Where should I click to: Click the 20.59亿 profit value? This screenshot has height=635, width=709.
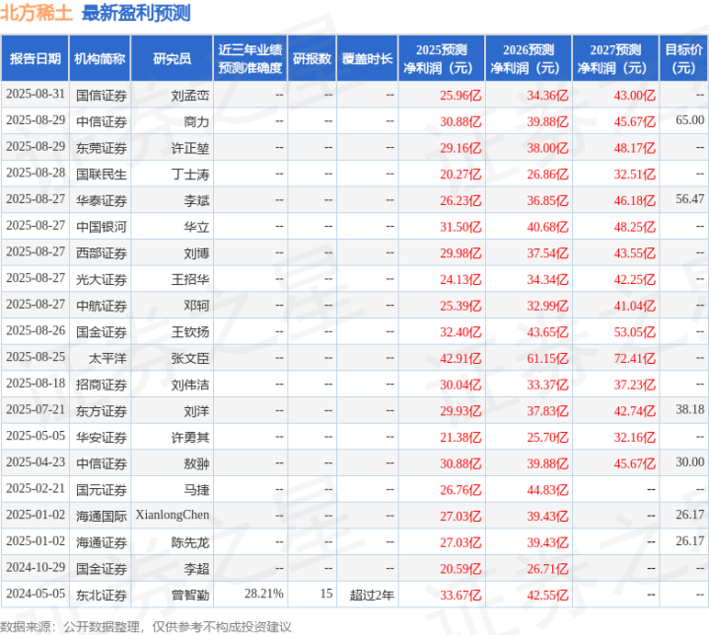tap(461, 569)
